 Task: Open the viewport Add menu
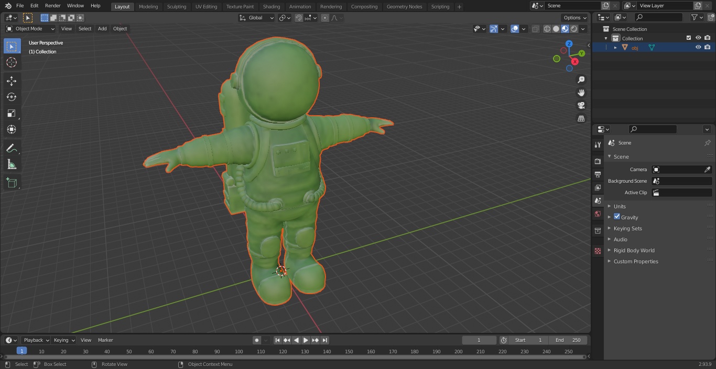(x=102, y=29)
